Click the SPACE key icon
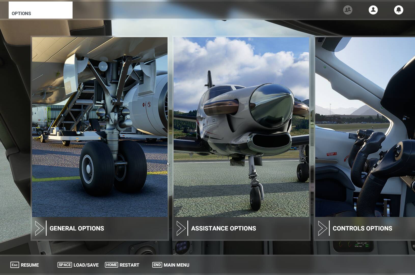415x275 pixels. pos(65,265)
